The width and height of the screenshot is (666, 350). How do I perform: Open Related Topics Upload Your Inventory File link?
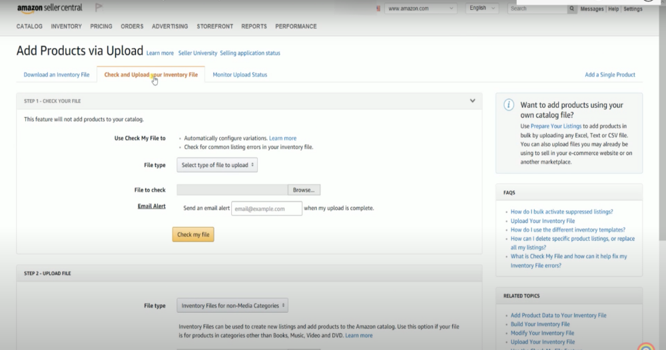542,342
